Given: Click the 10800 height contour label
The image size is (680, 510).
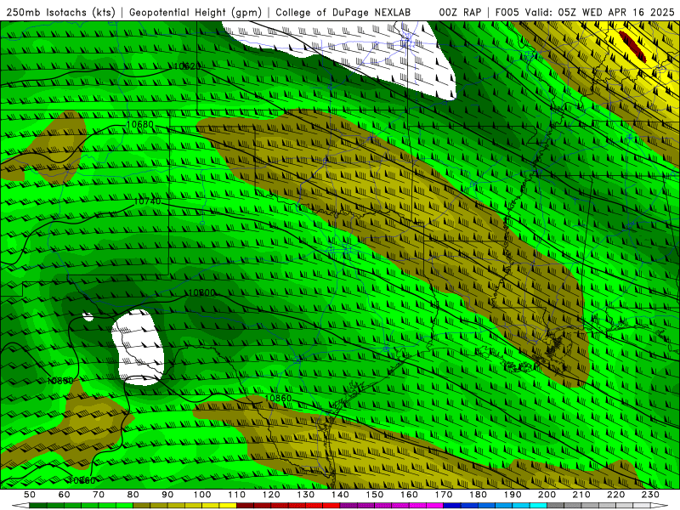Looking at the screenshot, I should click(201, 292).
